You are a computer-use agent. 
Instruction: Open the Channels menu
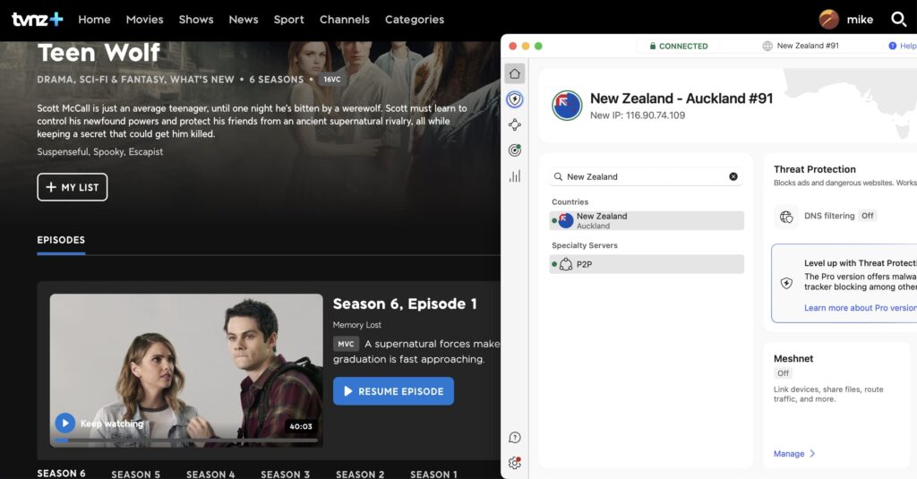(x=345, y=20)
